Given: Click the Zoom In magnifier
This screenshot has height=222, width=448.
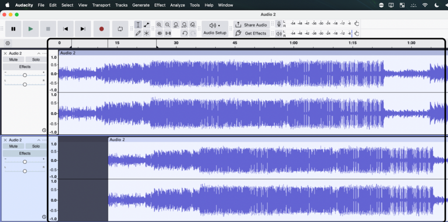Looking at the screenshot, I should click(159, 25).
